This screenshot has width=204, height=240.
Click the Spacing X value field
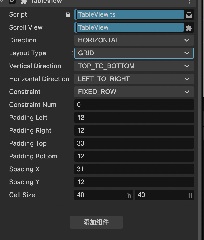(134, 169)
